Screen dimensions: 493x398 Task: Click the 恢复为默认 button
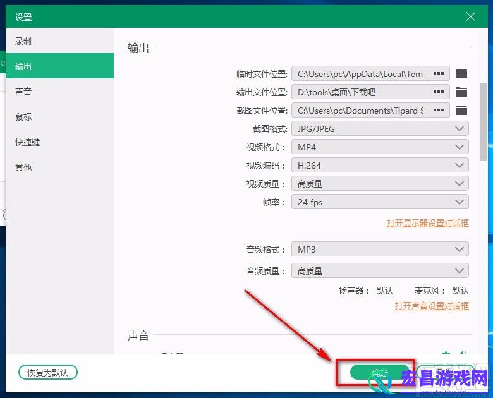coord(48,373)
